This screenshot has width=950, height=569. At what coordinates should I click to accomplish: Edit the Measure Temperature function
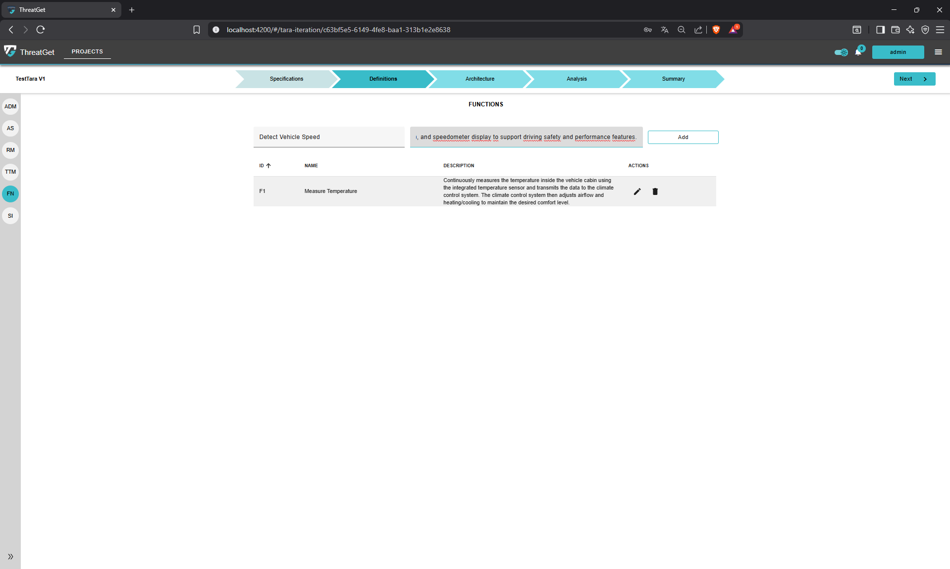pyautogui.click(x=637, y=191)
